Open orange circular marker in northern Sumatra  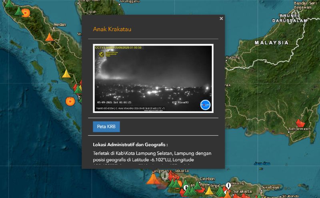tap(26, 13)
